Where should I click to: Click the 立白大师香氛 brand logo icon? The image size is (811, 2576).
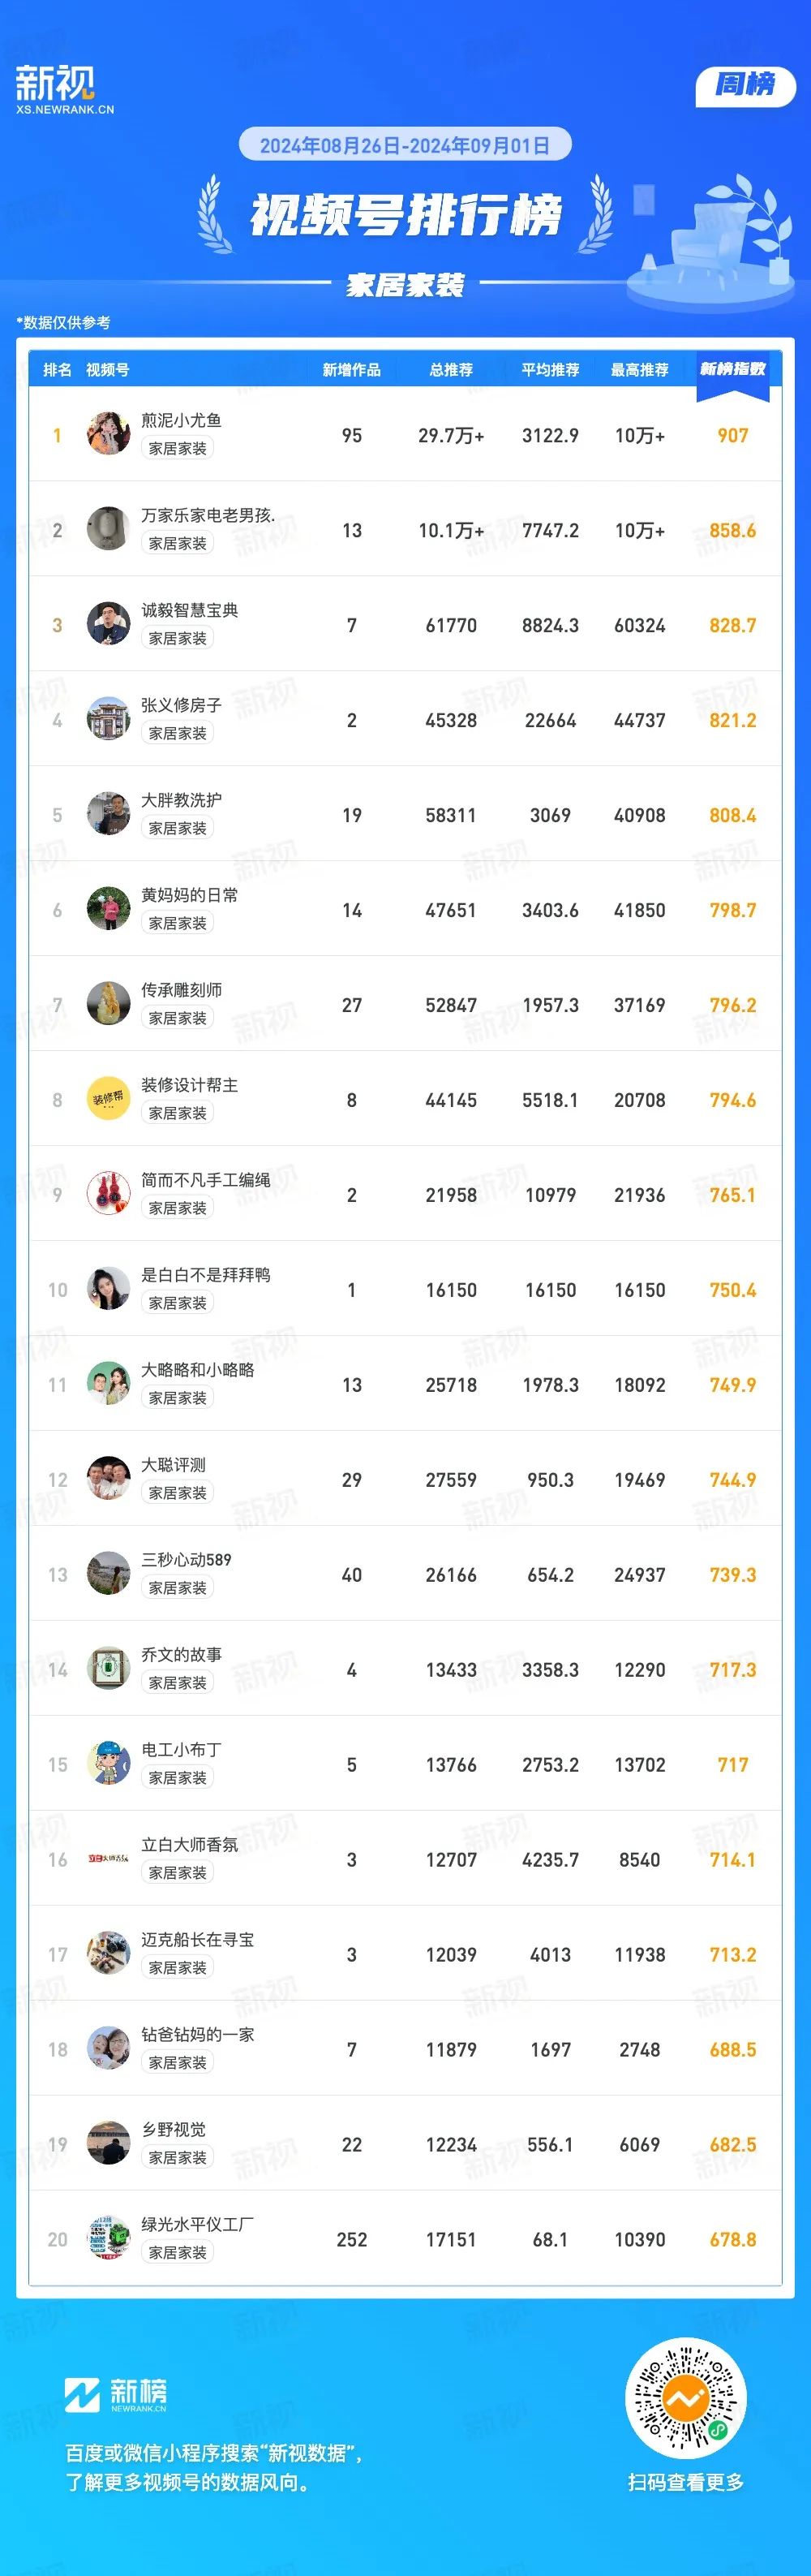point(108,1859)
